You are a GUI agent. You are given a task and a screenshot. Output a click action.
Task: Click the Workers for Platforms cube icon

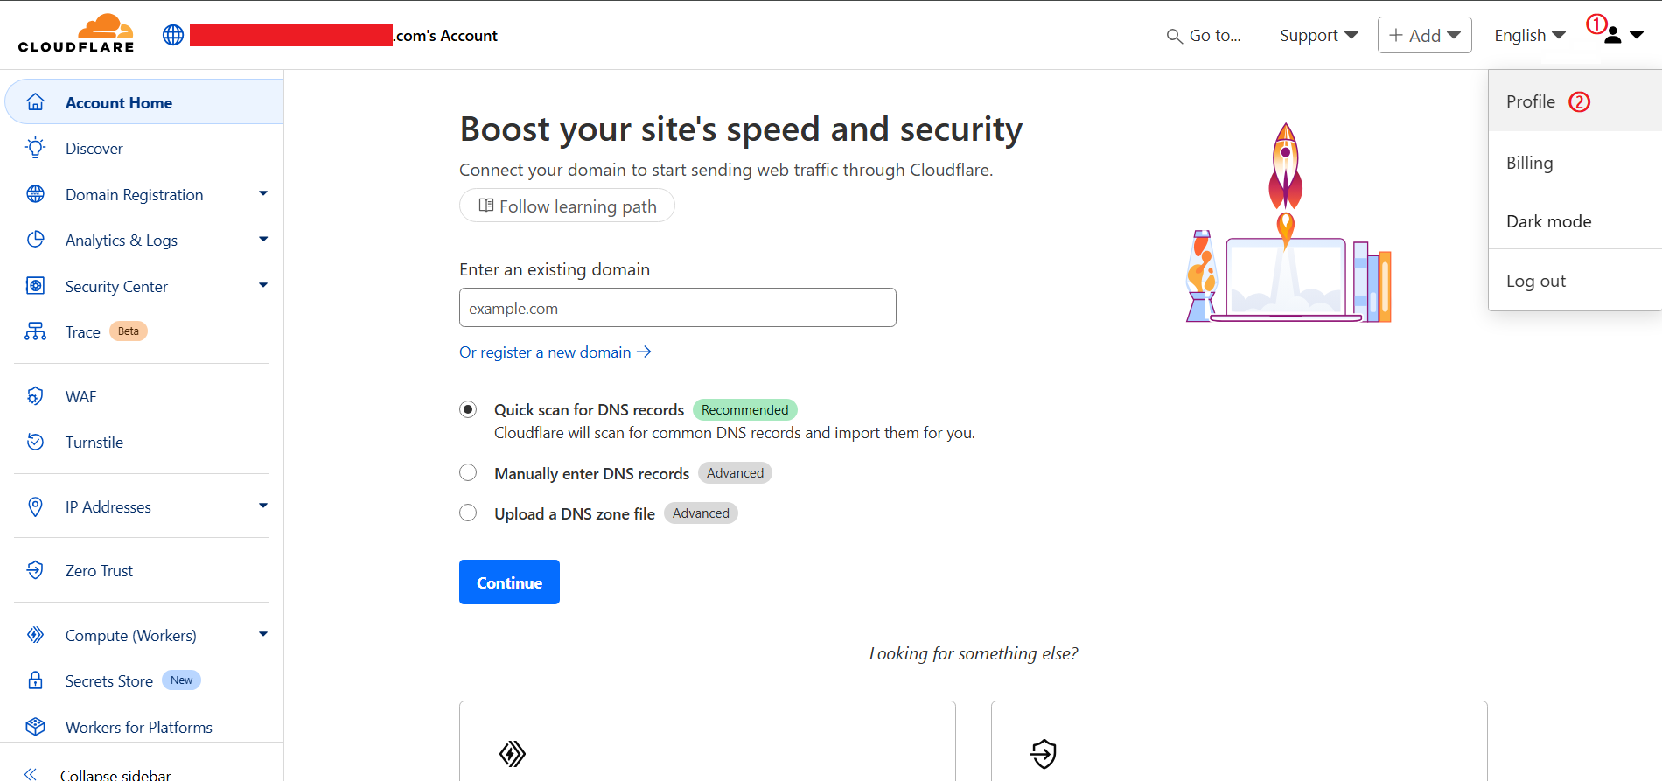(x=36, y=727)
